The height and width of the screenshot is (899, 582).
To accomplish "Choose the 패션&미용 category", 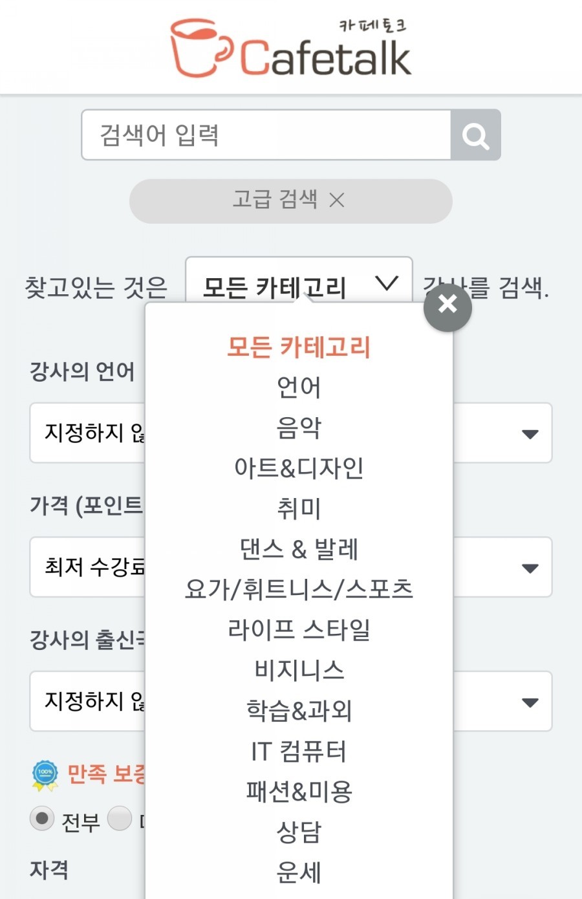I will 298,791.
